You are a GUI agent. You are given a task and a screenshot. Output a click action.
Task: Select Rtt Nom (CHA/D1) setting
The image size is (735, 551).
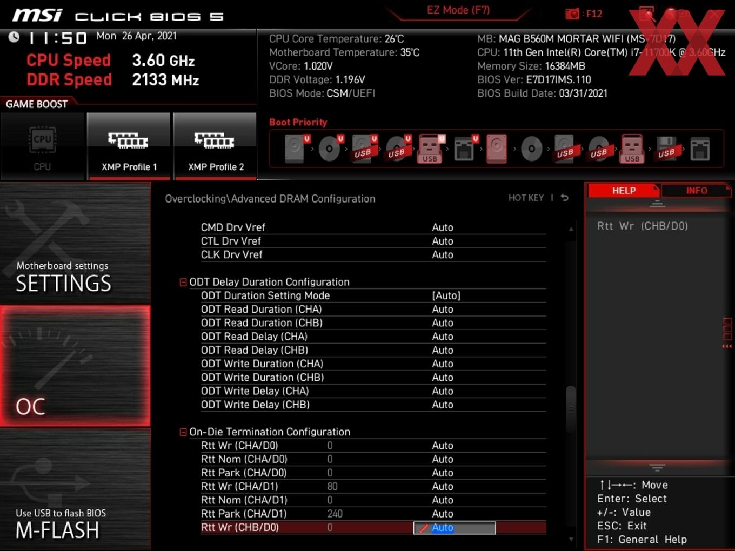(x=373, y=500)
